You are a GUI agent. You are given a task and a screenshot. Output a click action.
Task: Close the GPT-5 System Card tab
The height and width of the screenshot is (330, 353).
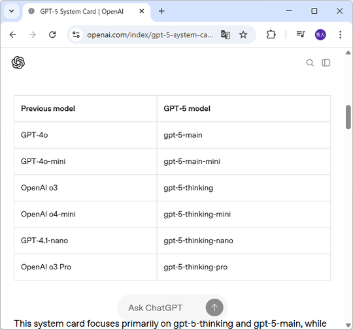point(142,11)
